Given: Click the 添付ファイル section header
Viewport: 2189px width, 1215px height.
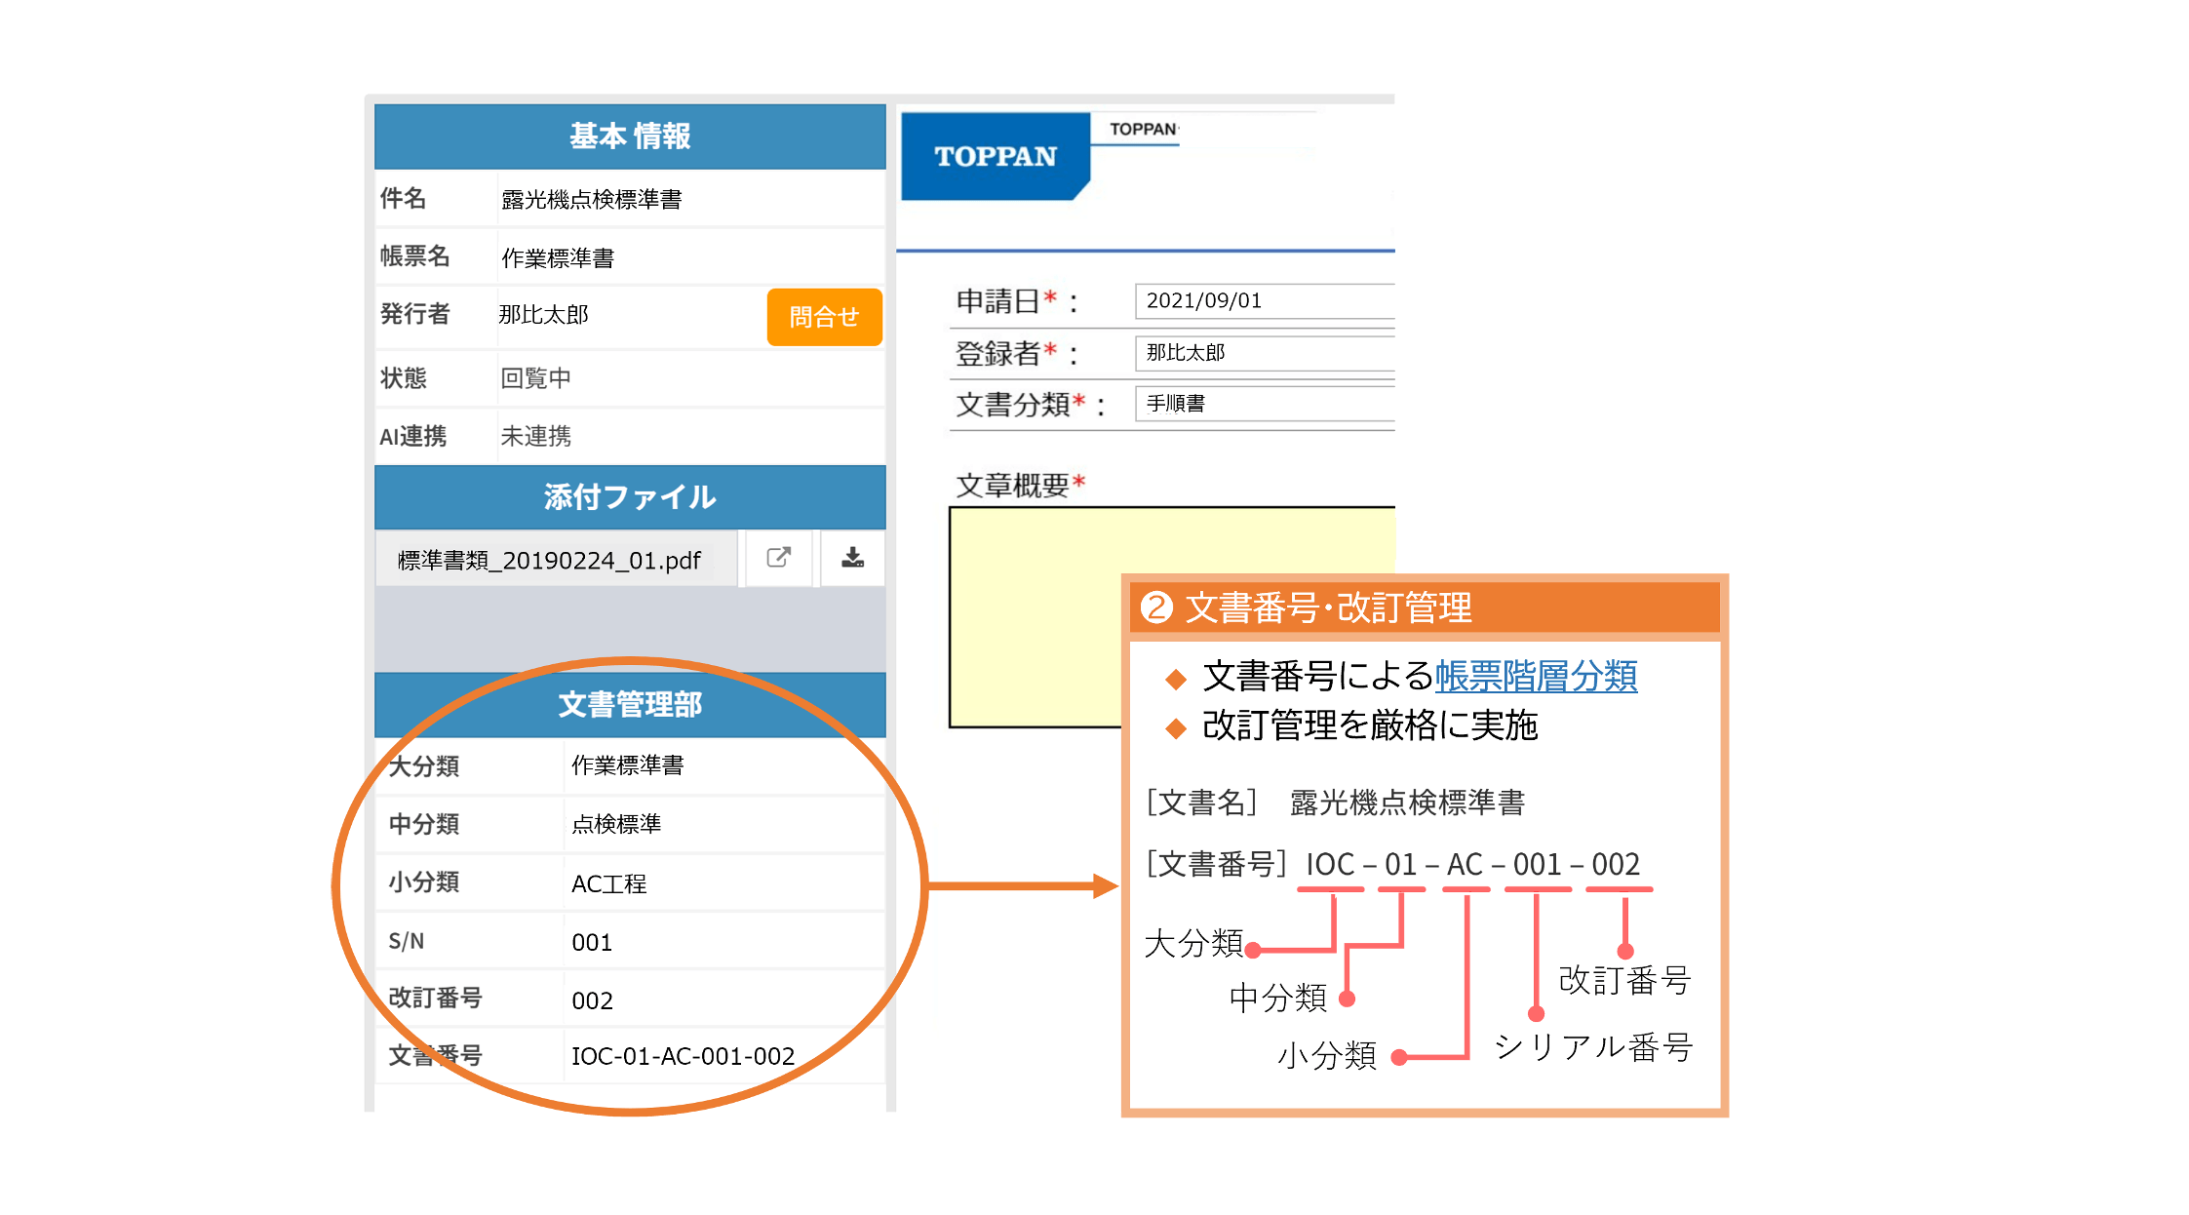Looking at the screenshot, I should tap(630, 497).
